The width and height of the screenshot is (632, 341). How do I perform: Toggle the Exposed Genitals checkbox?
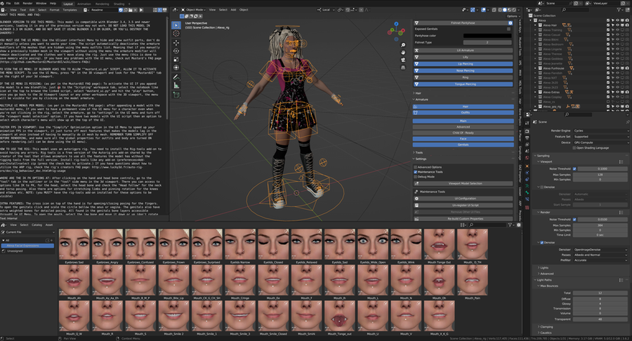[x=508, y=29]
